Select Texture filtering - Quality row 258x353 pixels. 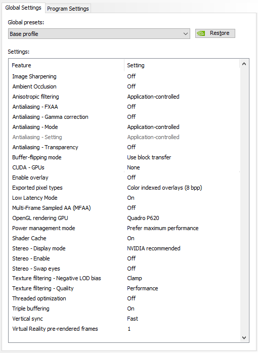(x=124, y=288)
